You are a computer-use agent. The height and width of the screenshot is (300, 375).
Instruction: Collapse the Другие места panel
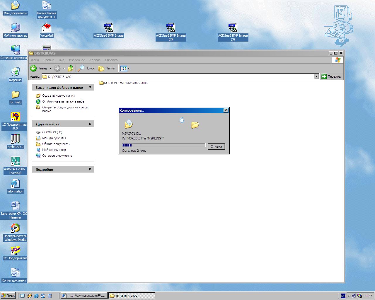pos(90,124)
